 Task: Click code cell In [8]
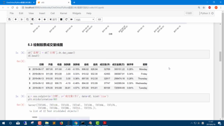pos(118,54)
